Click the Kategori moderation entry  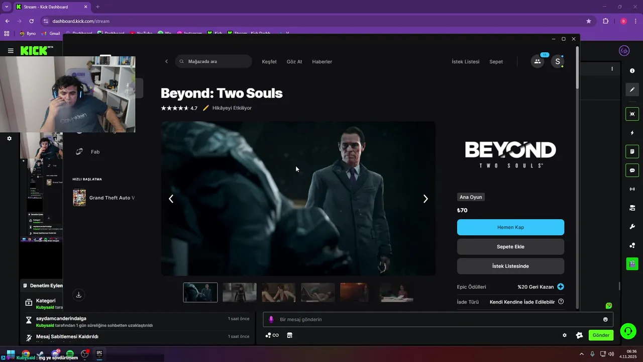point(43,304)
